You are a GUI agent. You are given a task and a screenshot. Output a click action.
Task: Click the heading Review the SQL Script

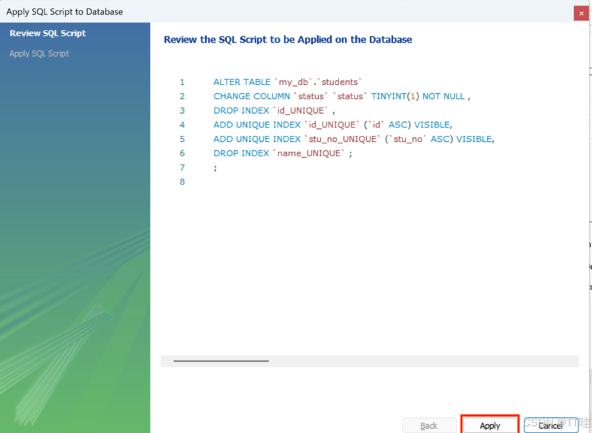288,39
